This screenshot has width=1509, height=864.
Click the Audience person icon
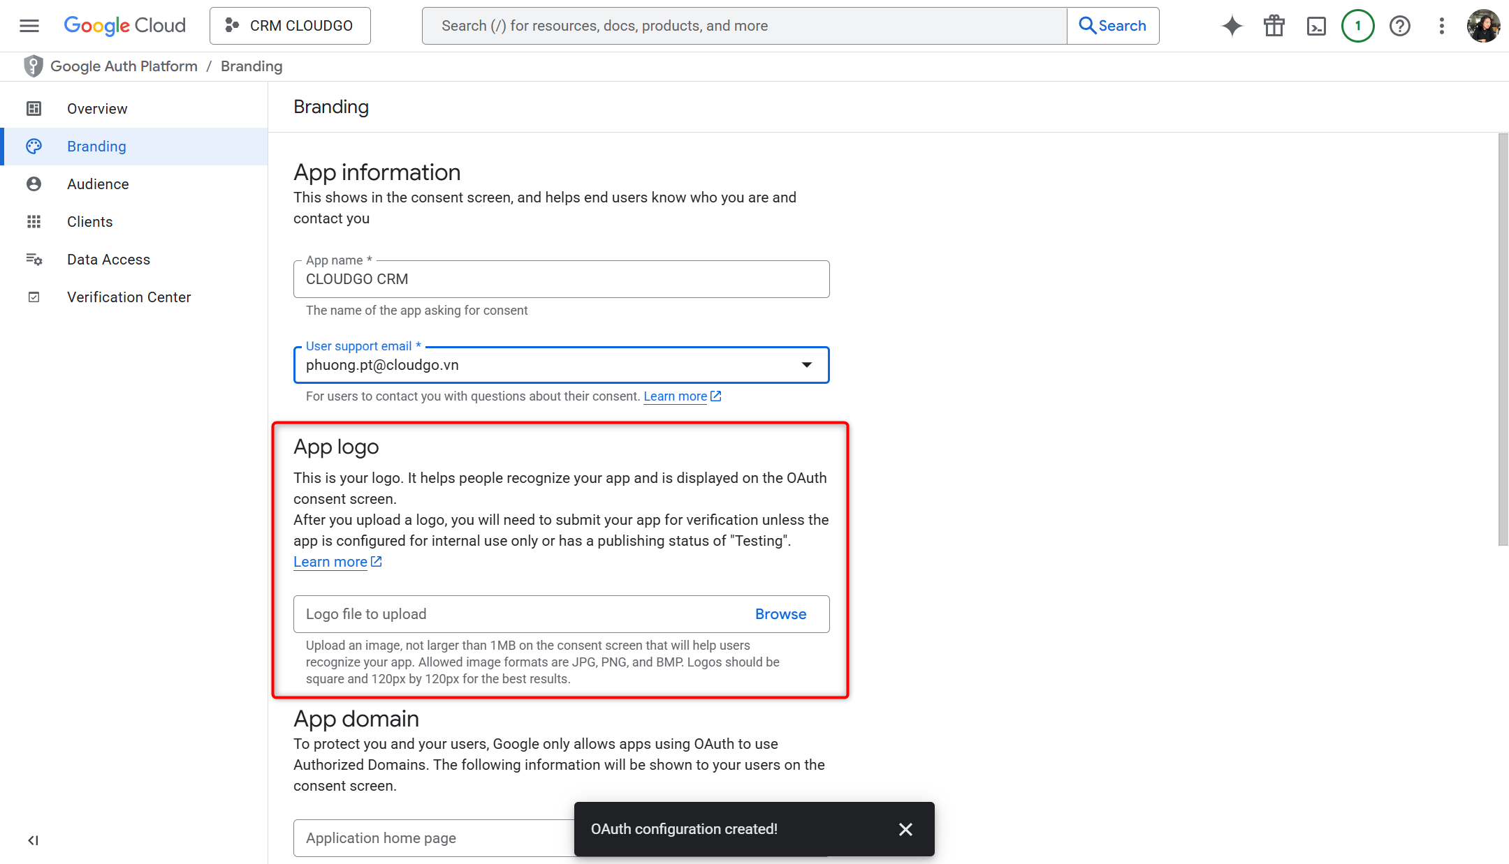(x=34, y=184)
